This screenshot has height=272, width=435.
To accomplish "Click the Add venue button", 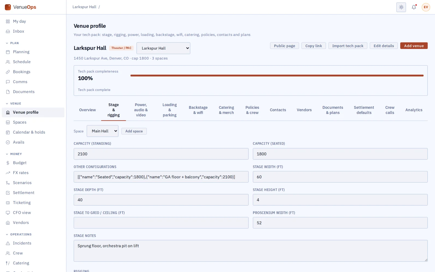I will (414, 46).
